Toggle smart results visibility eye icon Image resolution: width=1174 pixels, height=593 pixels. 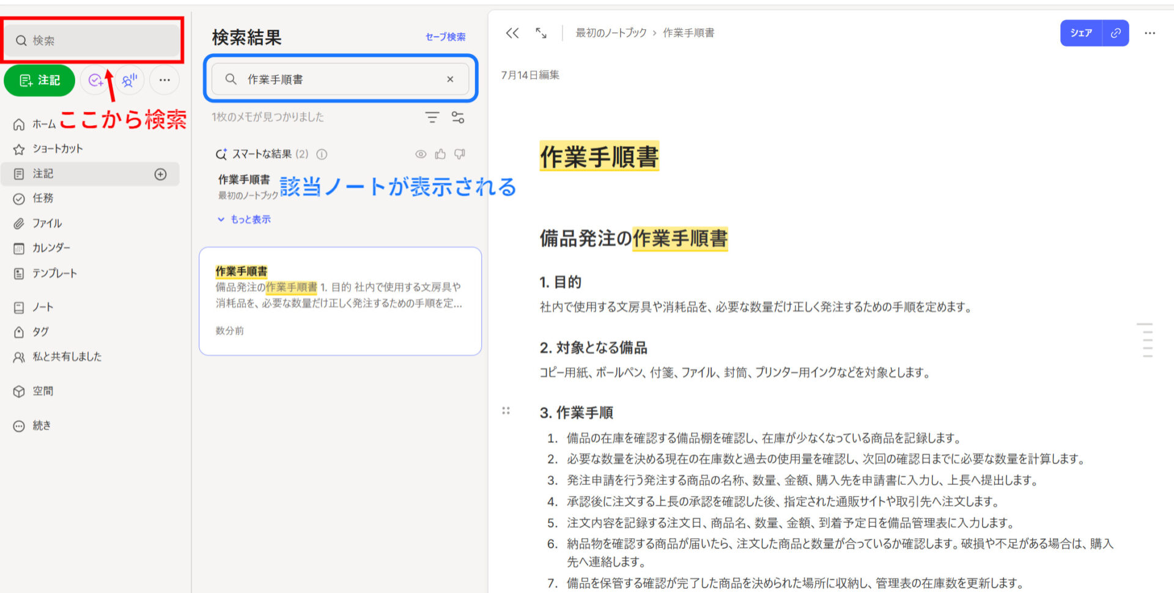click(x=421, y=154)
